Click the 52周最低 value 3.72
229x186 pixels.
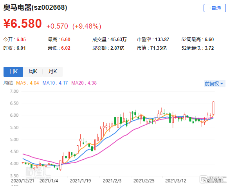click(209, 48)
